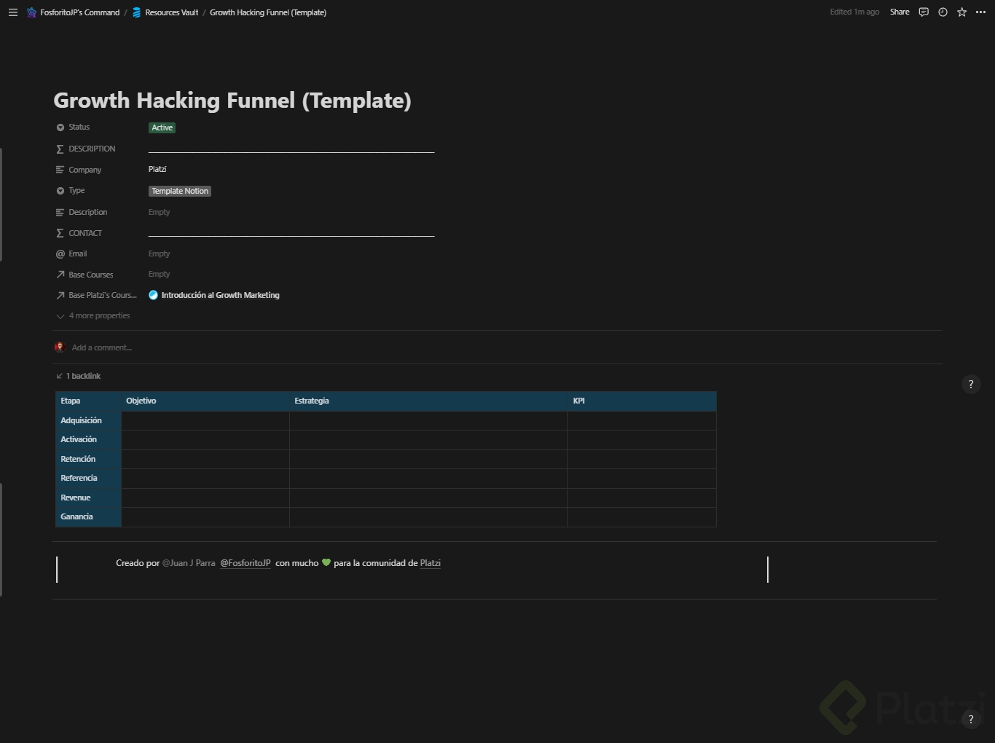Click the Share button
The height and width of the screenshot is (743, 995).
click(x=900, y=12)
